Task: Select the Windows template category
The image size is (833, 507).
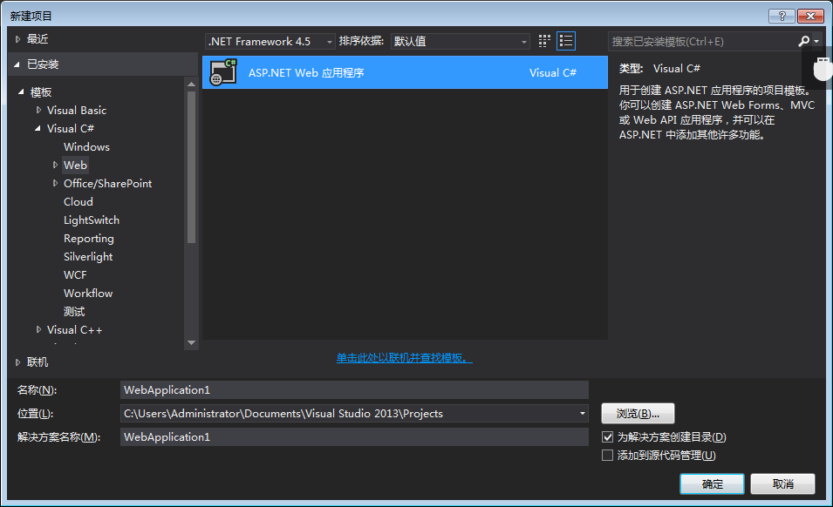Action: tap(86, 147)
